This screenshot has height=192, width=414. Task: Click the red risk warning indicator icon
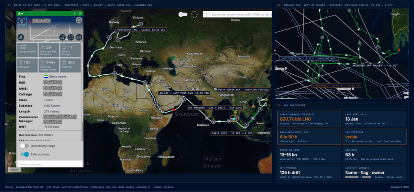tap(29, 21)
